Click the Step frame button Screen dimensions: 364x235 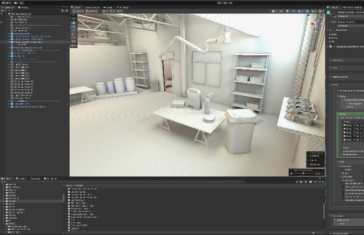tap(232, 3)
